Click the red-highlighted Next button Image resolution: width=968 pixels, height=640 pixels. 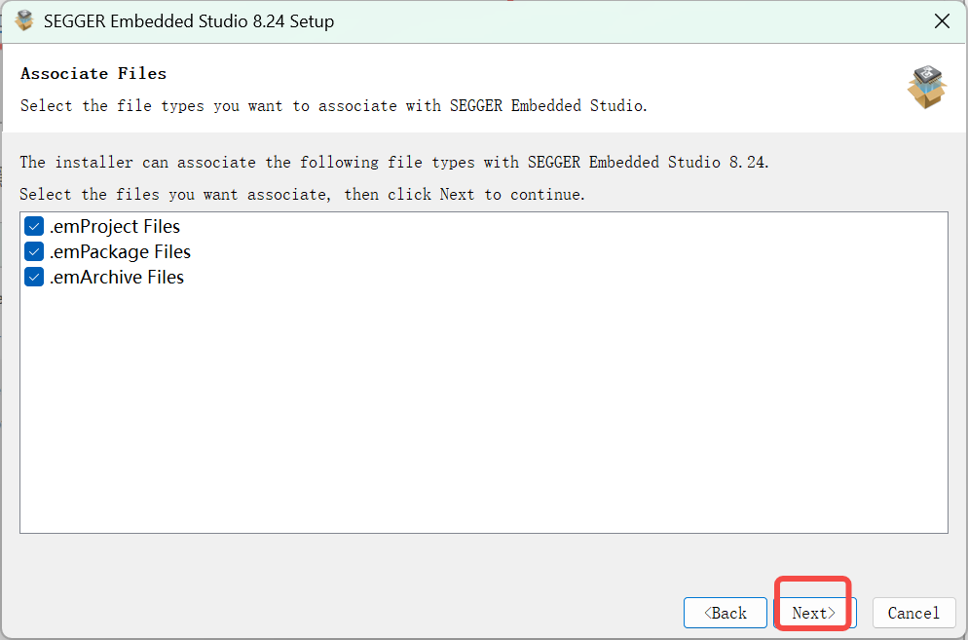tap(812, 612)
